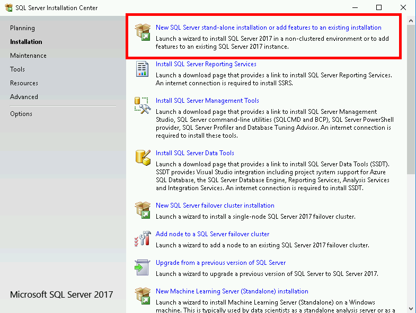416x313 pixels.
Task: Switch to the Tools section
Action: tap(17, 69)
